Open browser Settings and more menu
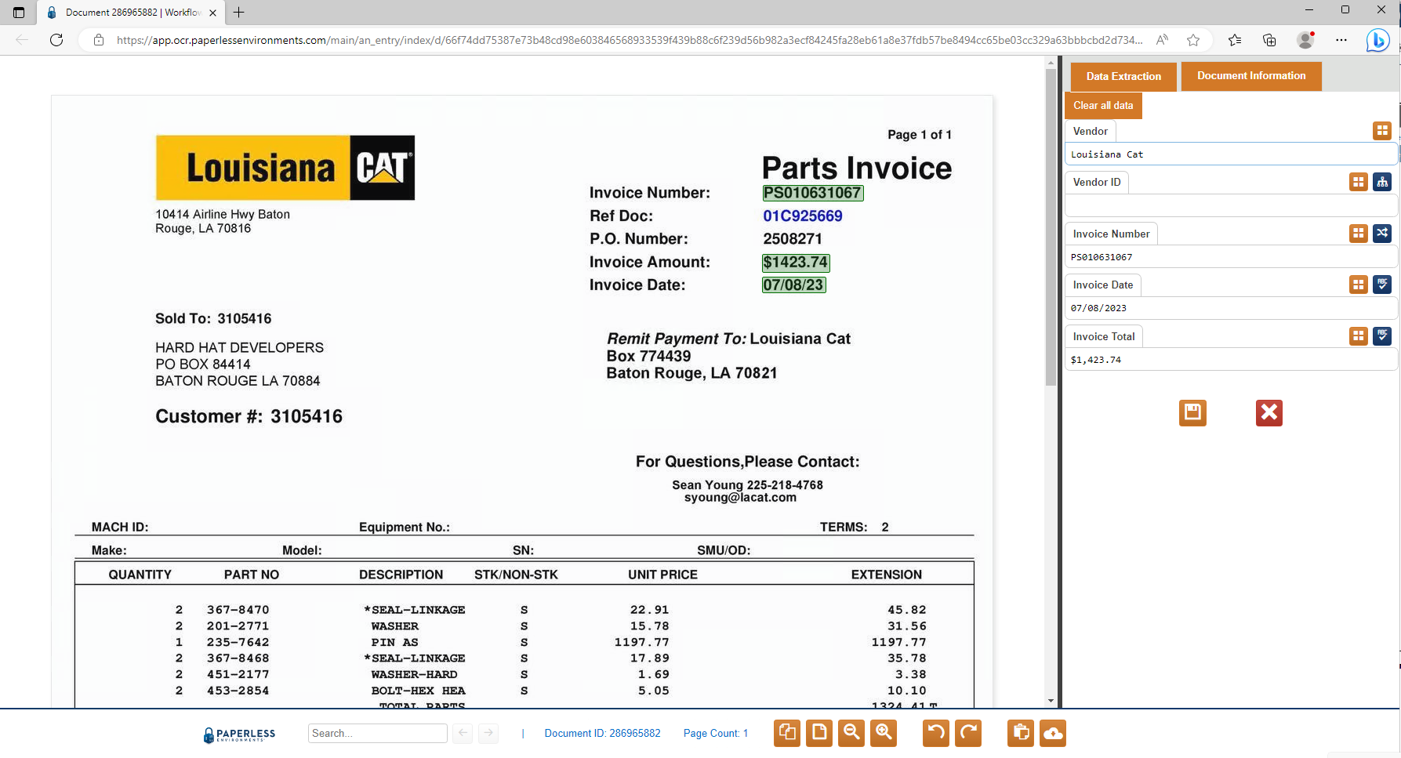 1341,40
